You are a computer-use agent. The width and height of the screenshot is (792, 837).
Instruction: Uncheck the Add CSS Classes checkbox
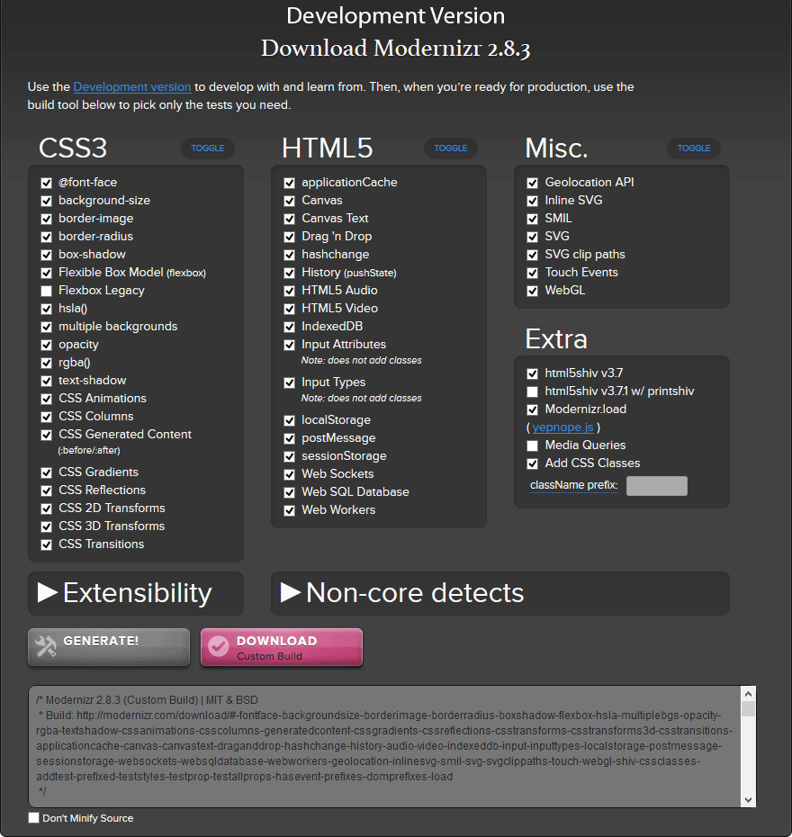point(532,463)
